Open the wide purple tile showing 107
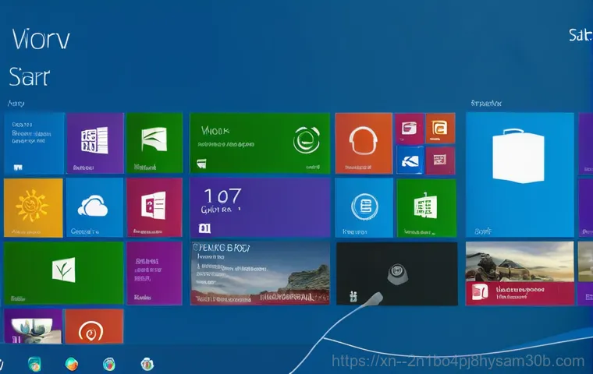The width and height of the screenshot is (593, 374). coord(260,208)
